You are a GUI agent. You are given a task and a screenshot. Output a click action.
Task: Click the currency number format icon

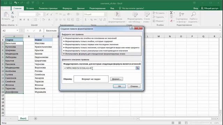[86, 19]
